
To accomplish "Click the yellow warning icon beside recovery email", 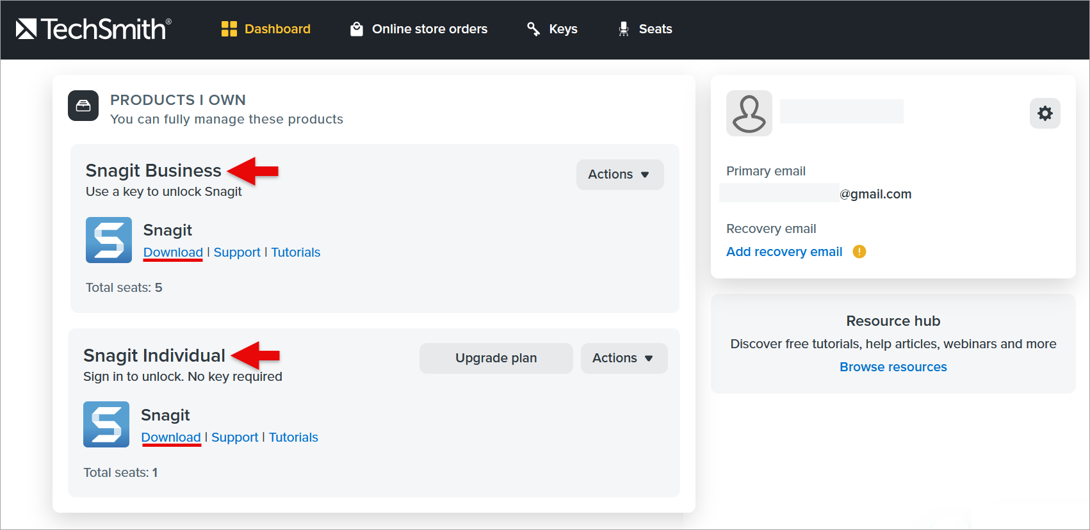I will click(x=859, y=252).
